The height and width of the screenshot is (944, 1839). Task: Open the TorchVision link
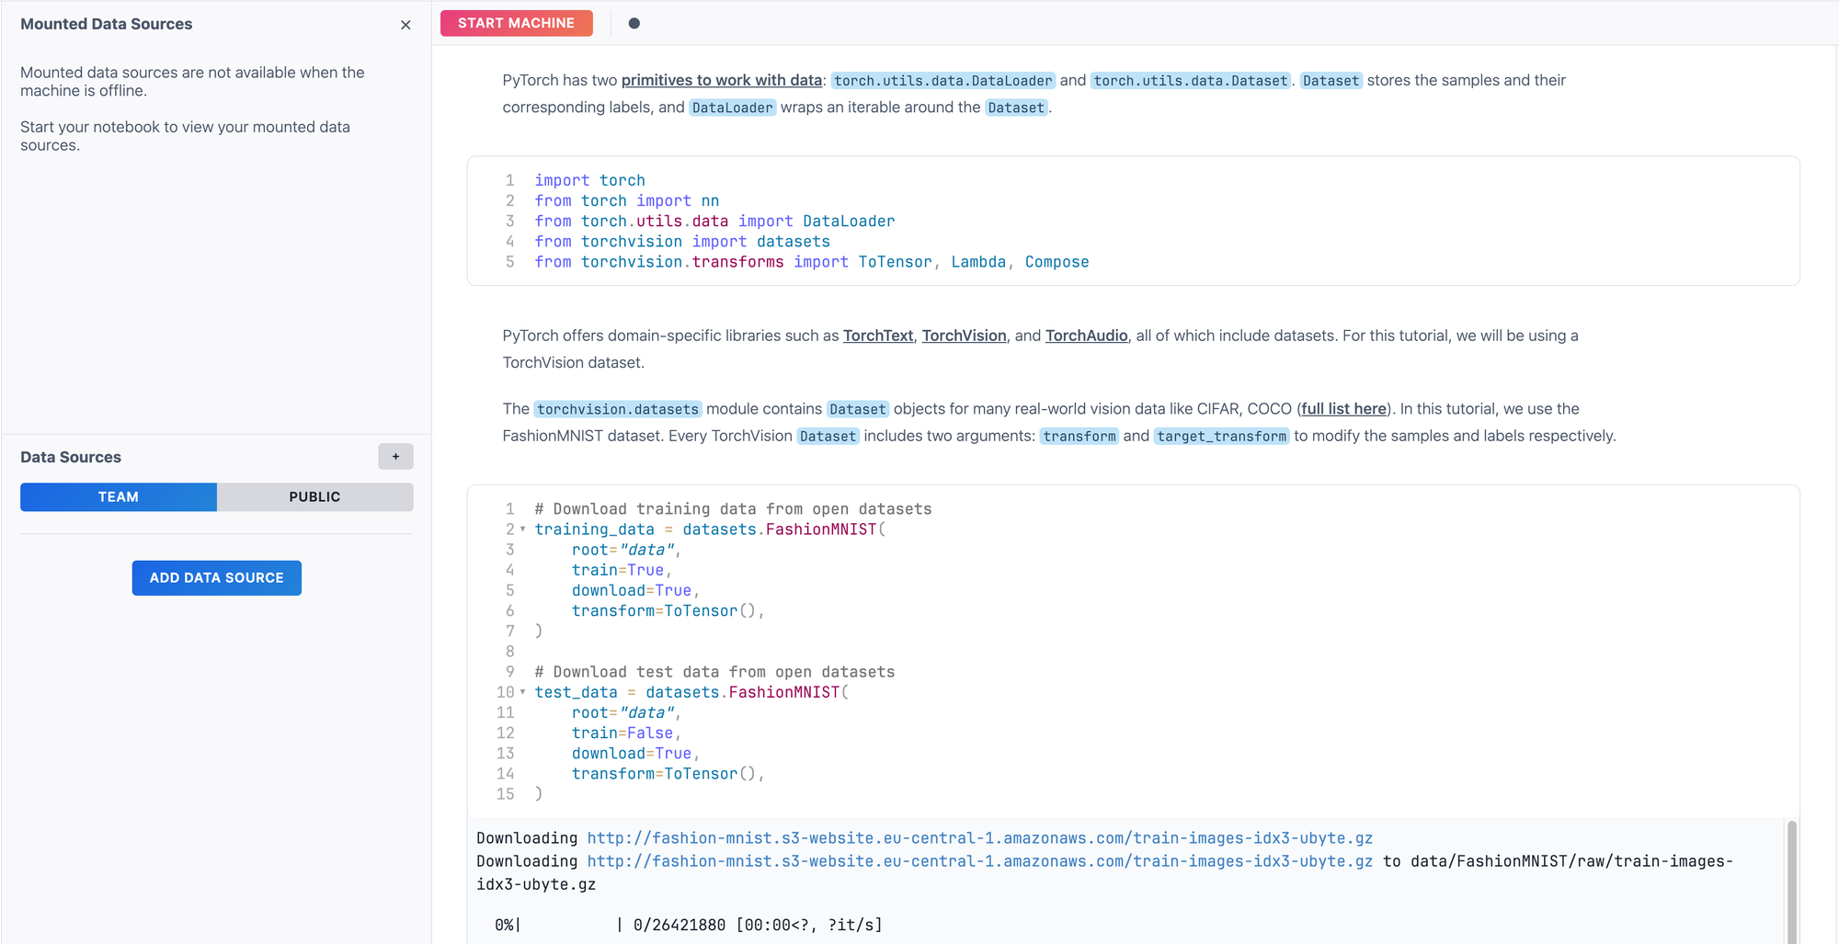click(964, 336)
